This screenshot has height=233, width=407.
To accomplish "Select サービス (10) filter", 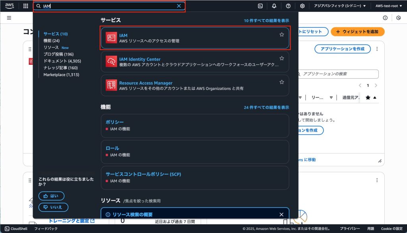I will (56, 34).
